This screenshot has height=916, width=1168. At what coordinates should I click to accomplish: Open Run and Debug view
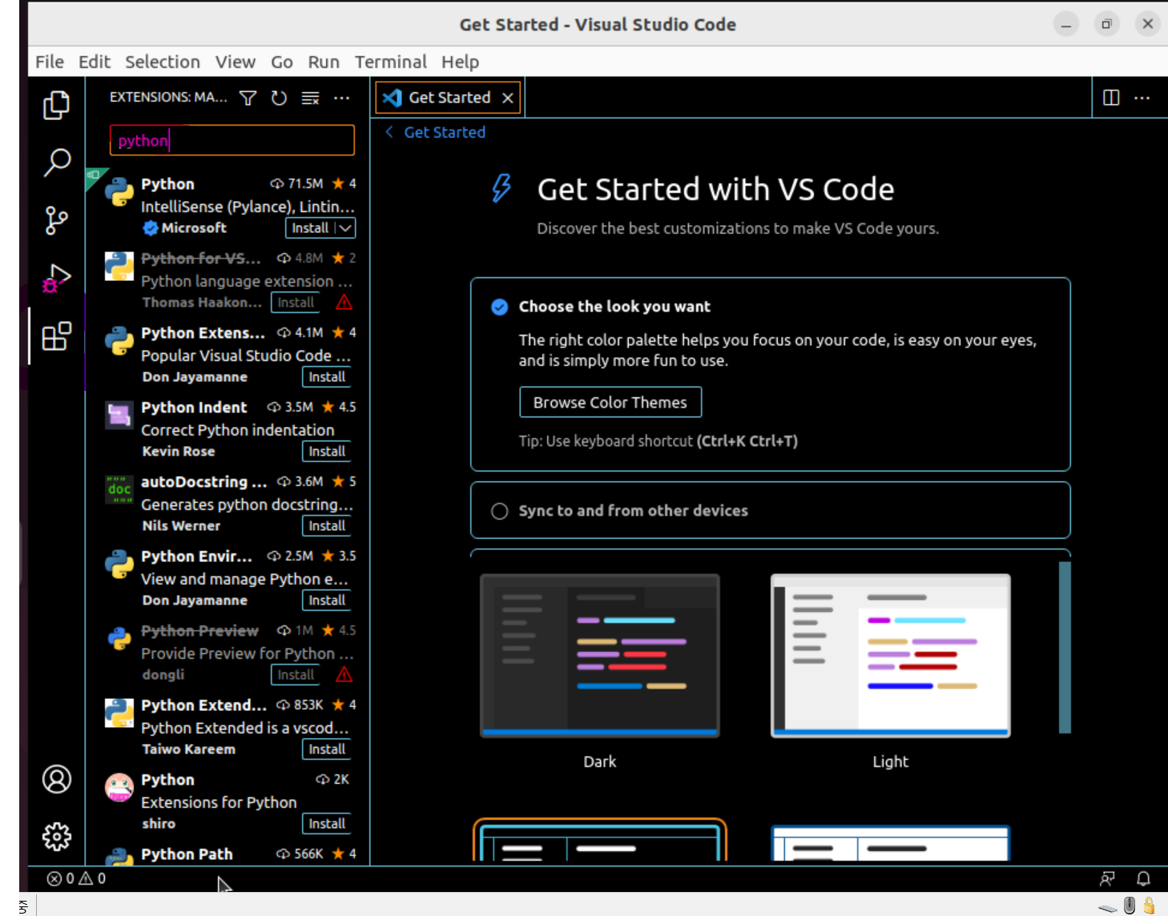[x=56, y=278]
